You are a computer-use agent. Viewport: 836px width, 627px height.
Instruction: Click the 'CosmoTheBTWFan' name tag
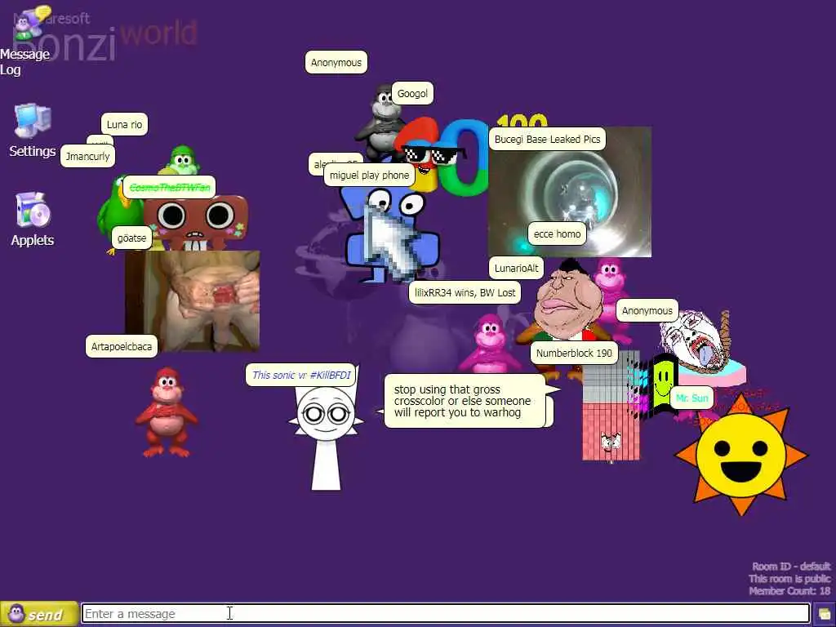click(x=170, y=187)
